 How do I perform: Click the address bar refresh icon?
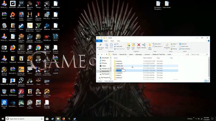point(188,54)
